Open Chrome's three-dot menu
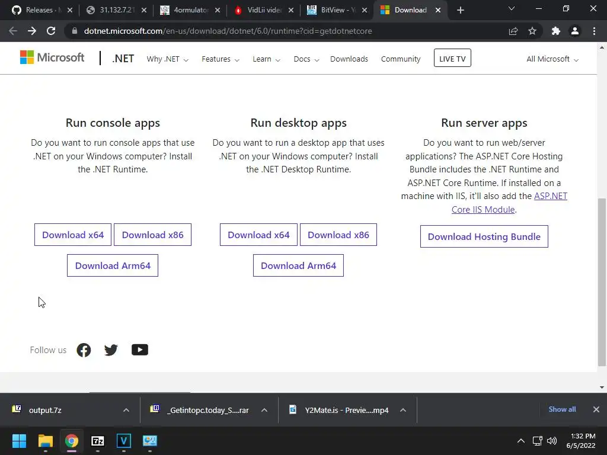 594,31
